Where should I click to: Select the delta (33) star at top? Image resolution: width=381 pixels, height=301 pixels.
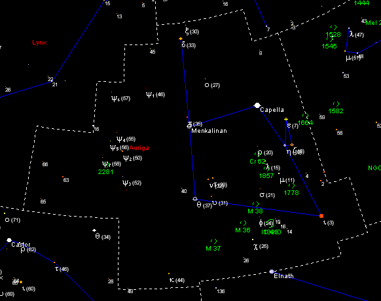tap(181, 39)
